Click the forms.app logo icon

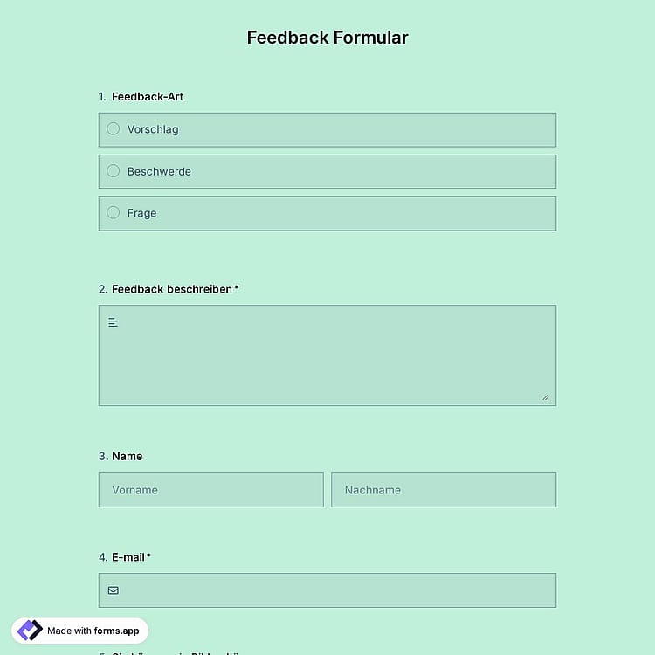pos(30,631)
